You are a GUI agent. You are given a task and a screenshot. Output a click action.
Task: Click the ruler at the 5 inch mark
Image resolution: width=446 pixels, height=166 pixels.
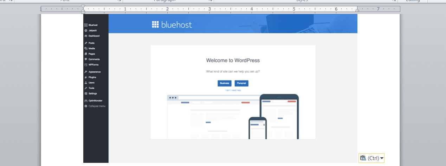point(294,9)
